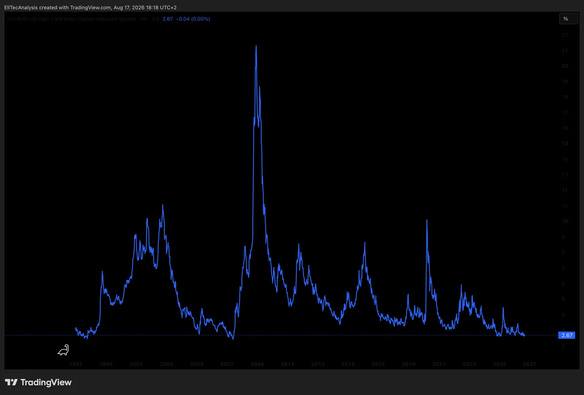Click the 20 value on the price axis
The width and height of the screenshot is (584, 395).
click(565, 66)
